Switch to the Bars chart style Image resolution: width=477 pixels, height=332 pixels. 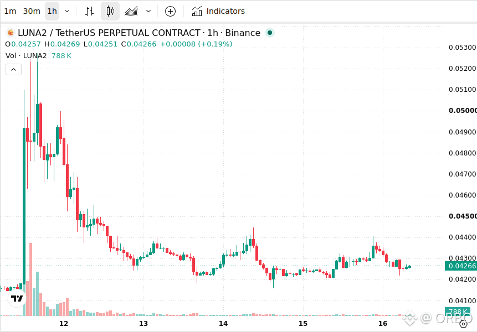[89, 11]
